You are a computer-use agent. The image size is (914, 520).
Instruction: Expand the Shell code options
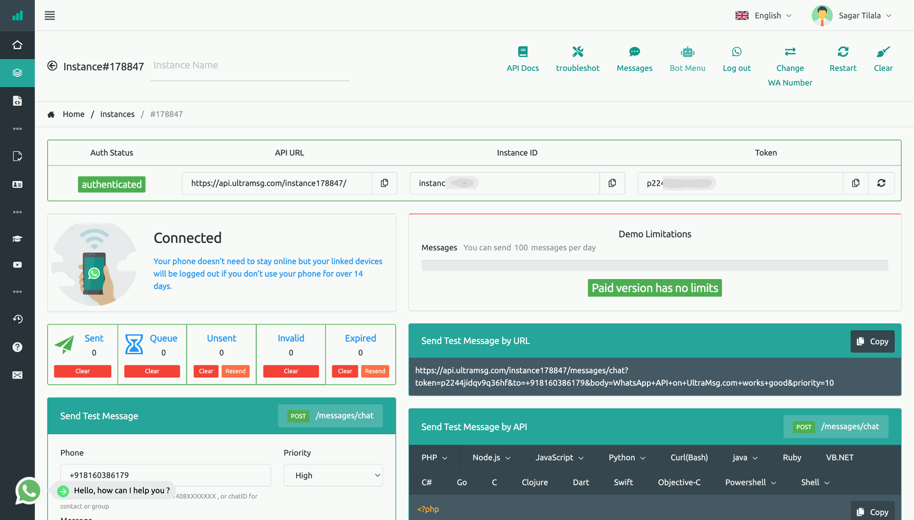tap(815, 482)
